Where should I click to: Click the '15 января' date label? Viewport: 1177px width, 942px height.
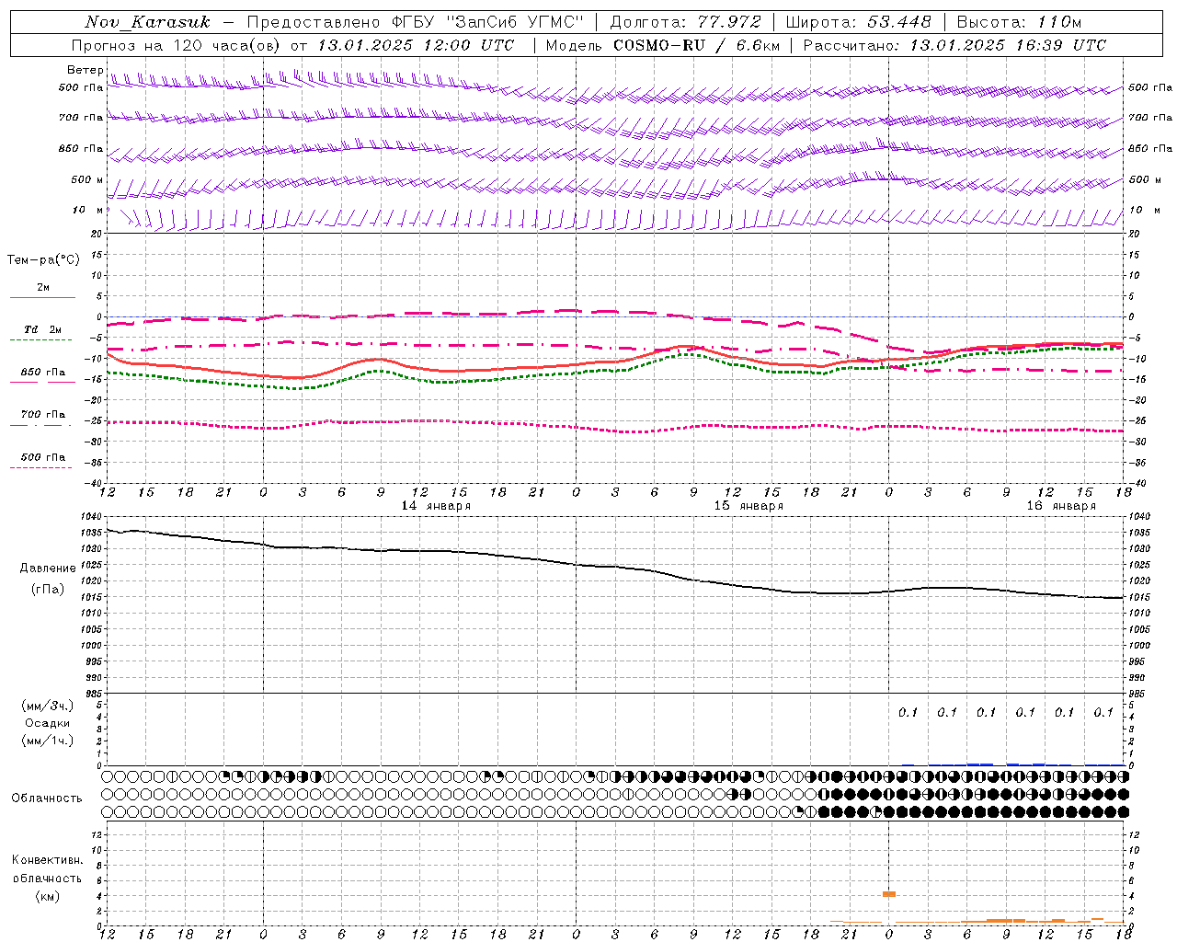(x=748, y=506)
